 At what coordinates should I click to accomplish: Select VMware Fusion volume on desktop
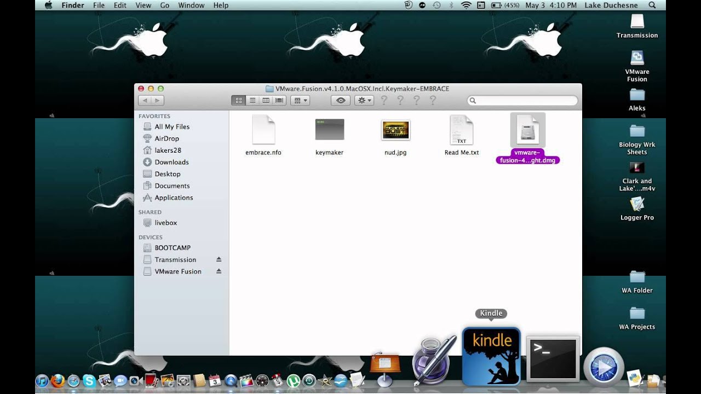[637, 66]
